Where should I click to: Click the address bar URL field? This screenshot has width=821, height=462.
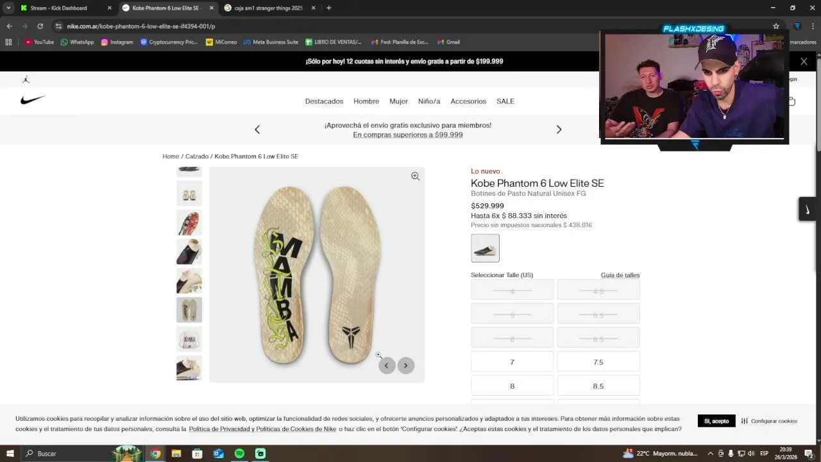point(410,26)
